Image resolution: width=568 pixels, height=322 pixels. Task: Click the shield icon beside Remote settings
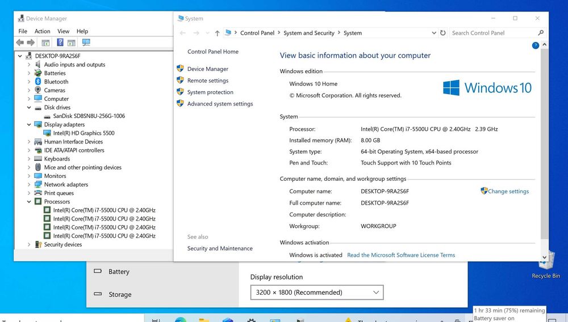180,80
